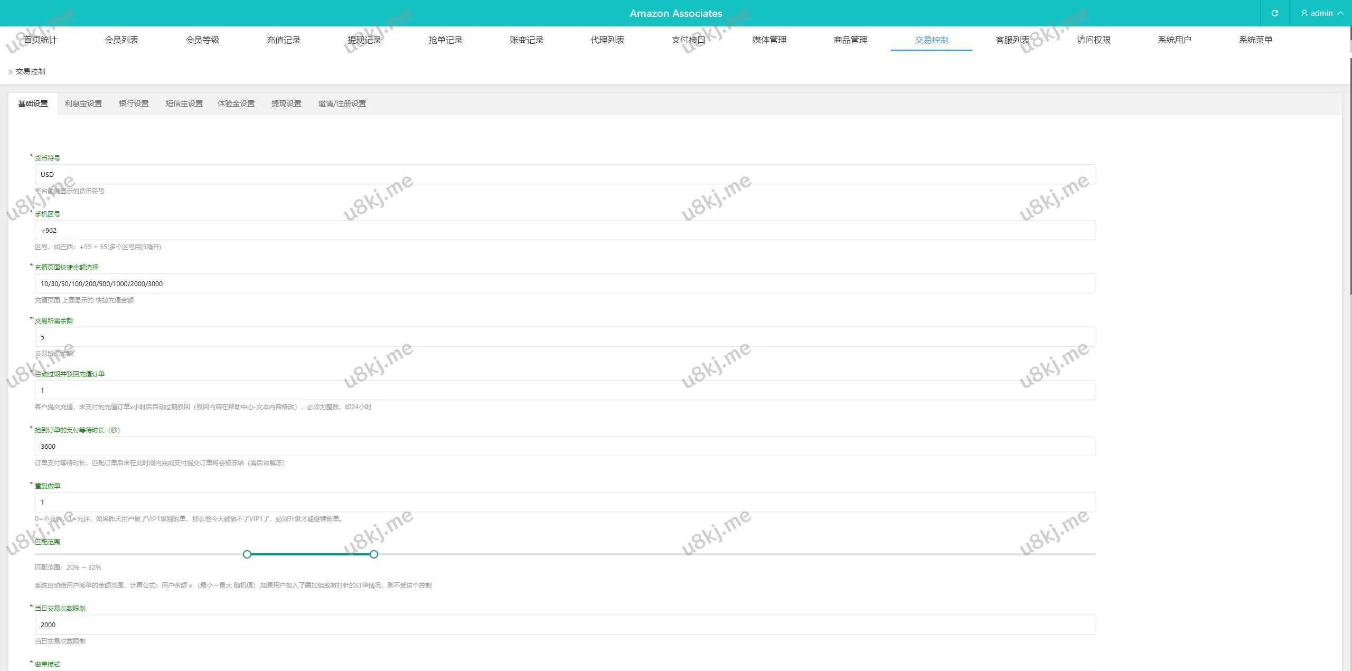Go to 充值记录 menu item
Image resolution: width=1352 pixels, height=671 pixels.
click(x=283, y=40)
